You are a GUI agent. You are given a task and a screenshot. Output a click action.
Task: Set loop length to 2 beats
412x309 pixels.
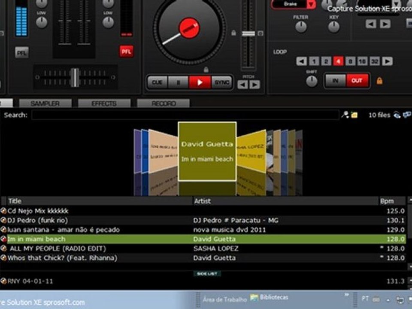326,61
